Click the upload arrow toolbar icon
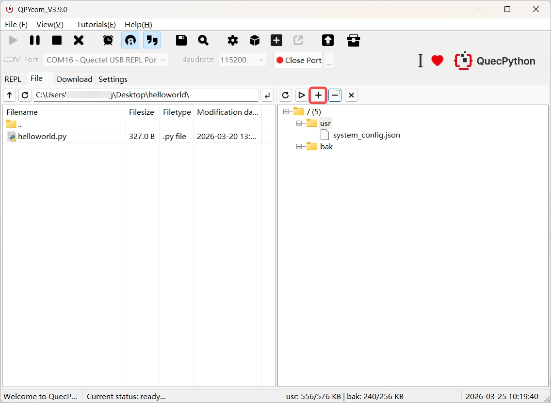Viewport: 551px width, 403px height. (x=328, y=40)
